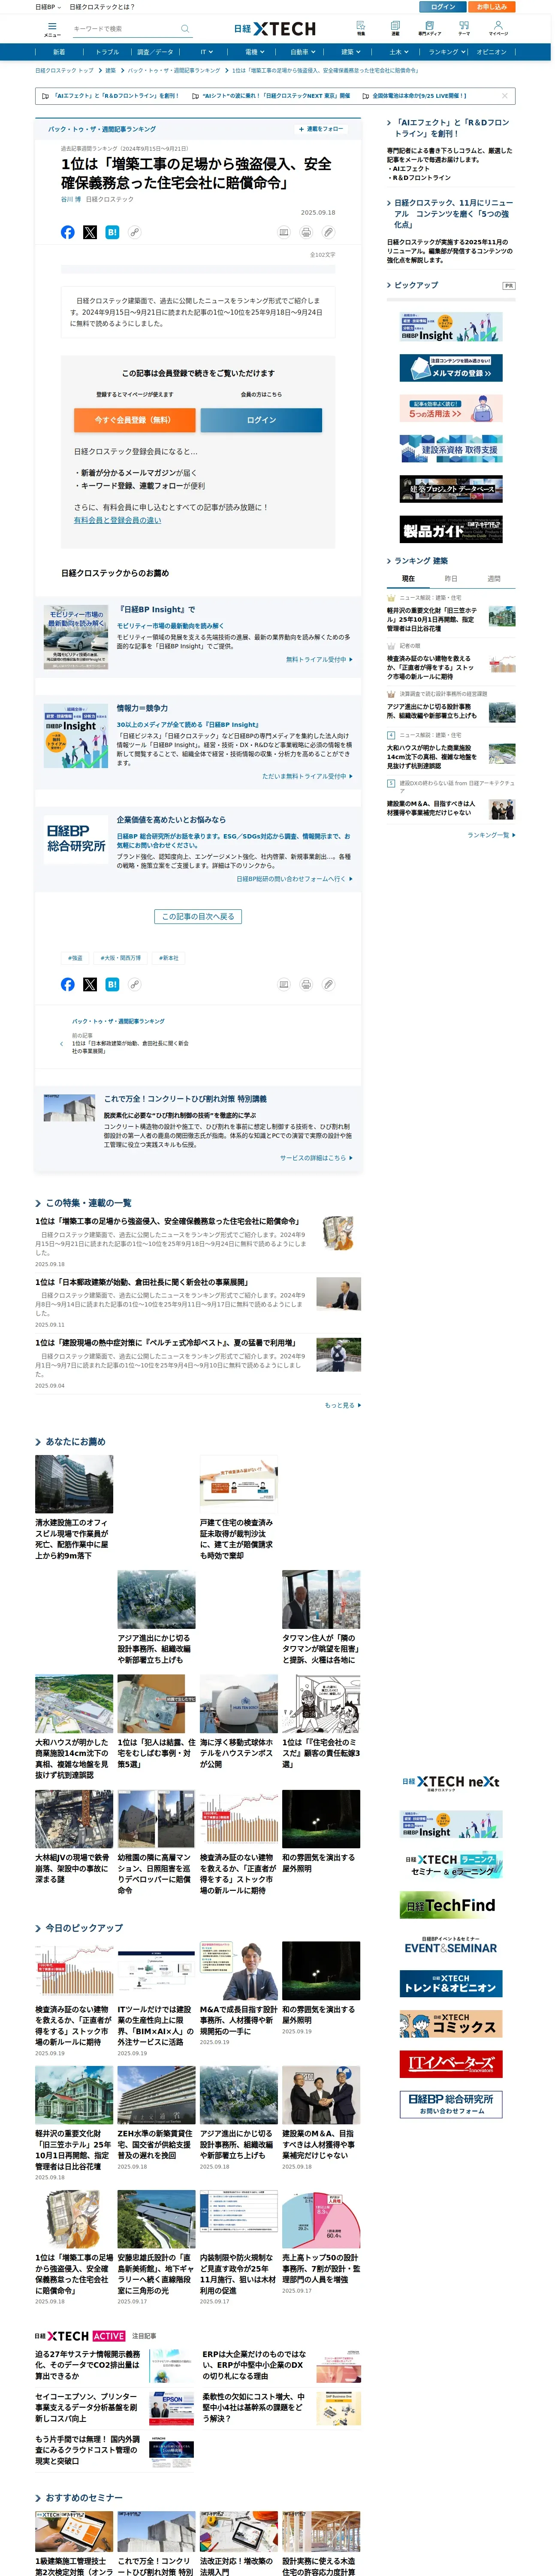Open the 新着 navigation item
555x2576 pixels.
pyautogui.click(x=59, y=52)
